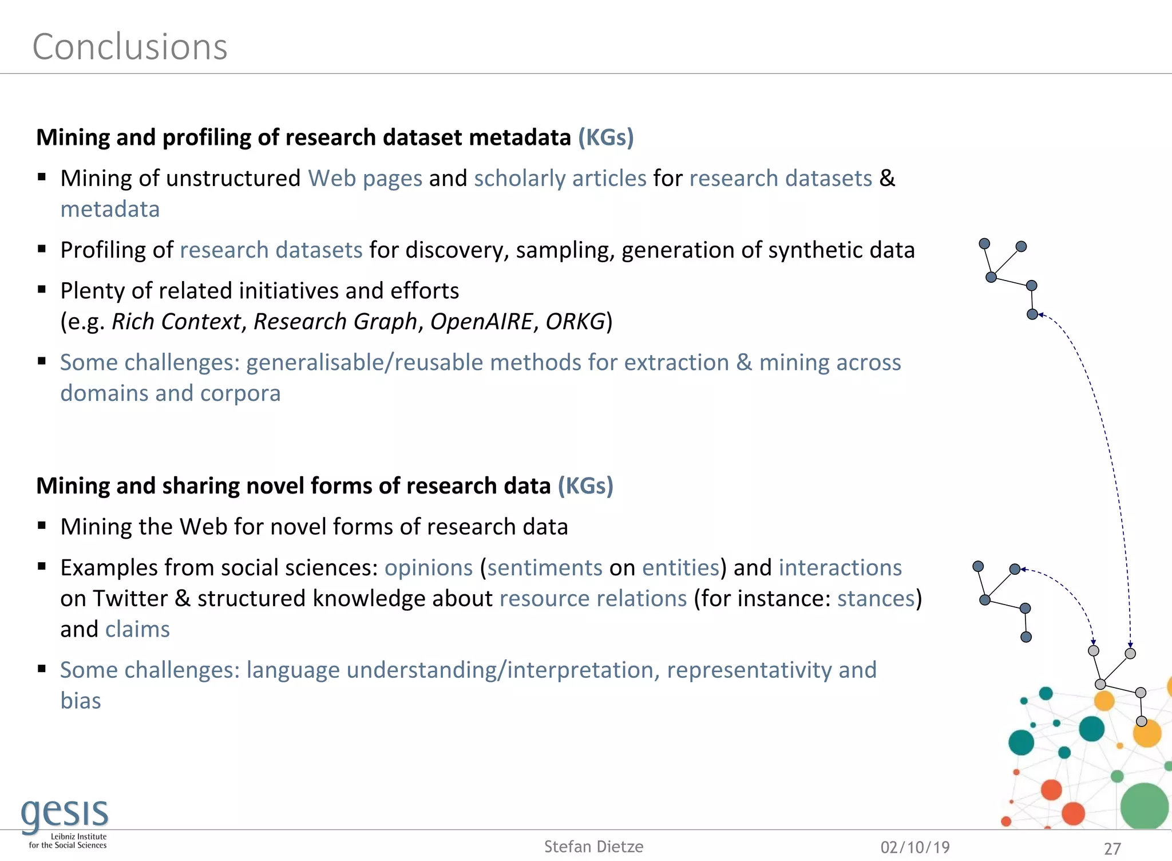Click the italic 'Rich Context' text
The image size is (1172, 861).
[176, 322]
